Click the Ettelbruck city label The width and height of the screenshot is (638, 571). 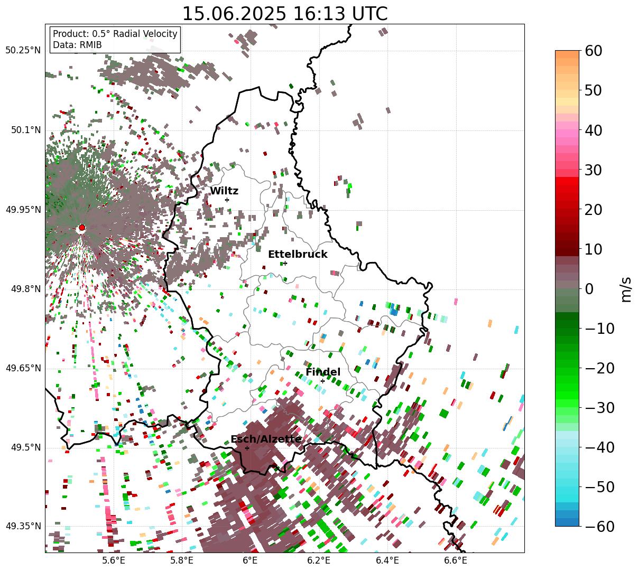tap(298, 255)
